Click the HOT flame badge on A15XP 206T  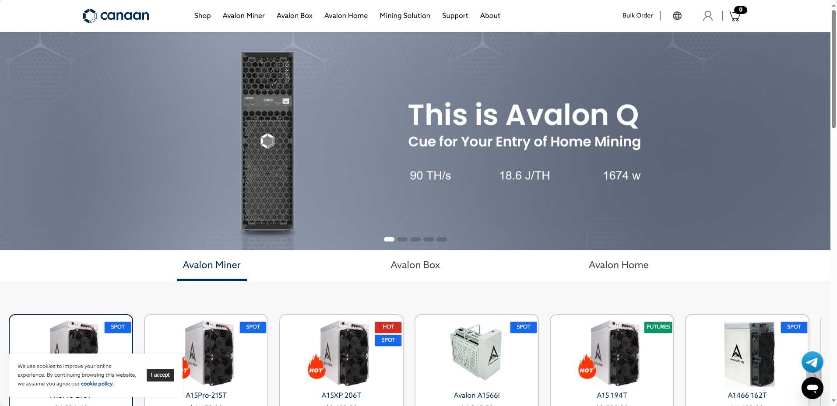point(316,366)
